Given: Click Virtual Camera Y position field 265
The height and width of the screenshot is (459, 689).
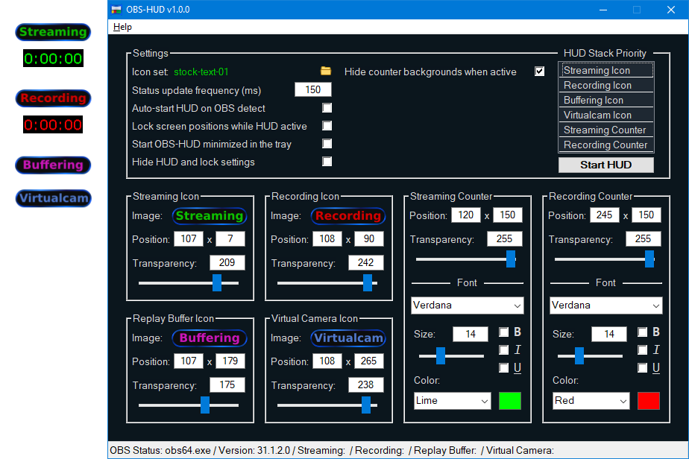Looking at the screenshot, I should (369, 361).
